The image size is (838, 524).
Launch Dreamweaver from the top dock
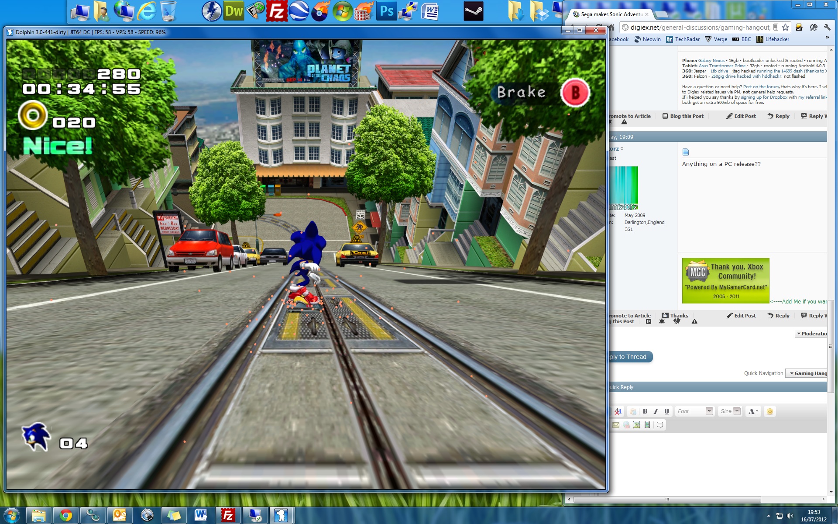pos(234,11)
